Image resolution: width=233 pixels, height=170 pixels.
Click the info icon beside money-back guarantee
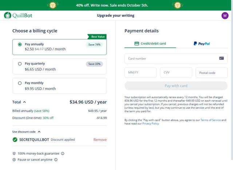63,154
